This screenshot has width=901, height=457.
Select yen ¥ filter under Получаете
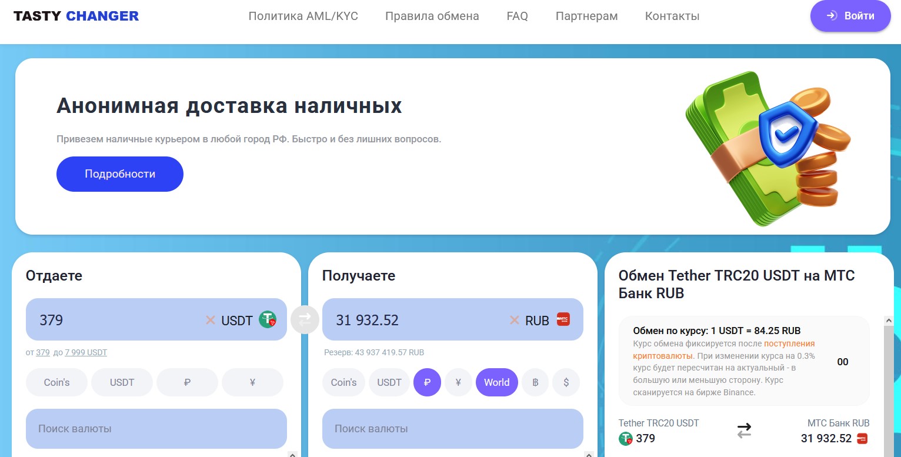[x=458, y=382]
